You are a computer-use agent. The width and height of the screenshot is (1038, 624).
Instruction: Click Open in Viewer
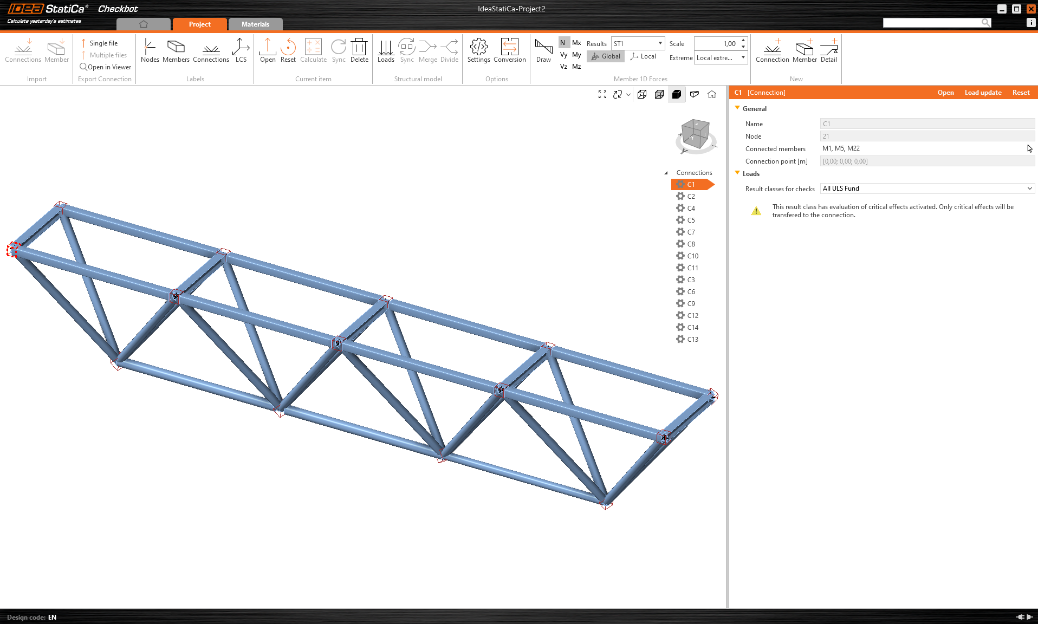click(106, 67)
